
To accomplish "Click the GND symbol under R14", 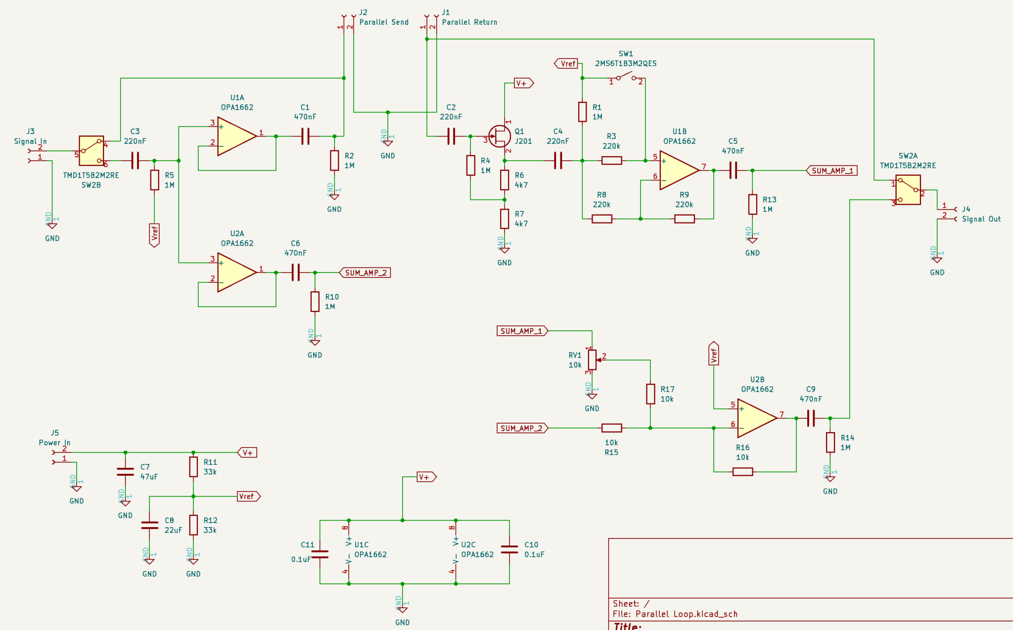I will [830, 479].
